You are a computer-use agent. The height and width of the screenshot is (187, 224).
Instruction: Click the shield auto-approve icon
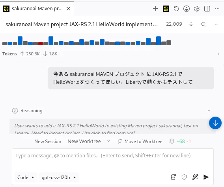(x=184, y=177)
